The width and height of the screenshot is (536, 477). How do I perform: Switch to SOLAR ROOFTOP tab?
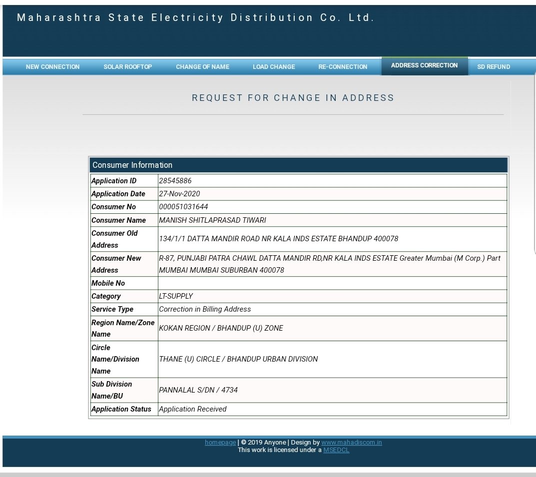tap(128, 66)
